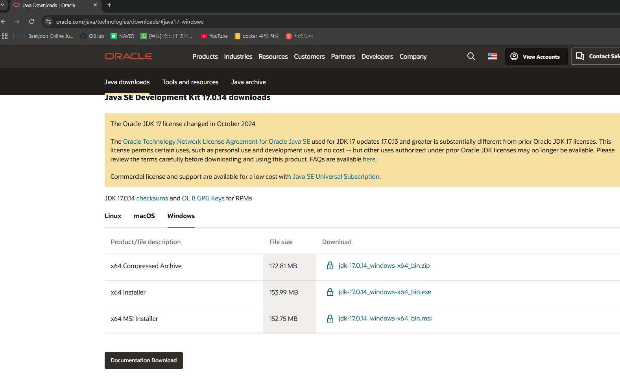Open the 티스토리 bookmark
620x378 pixels.
click(299, 36)
